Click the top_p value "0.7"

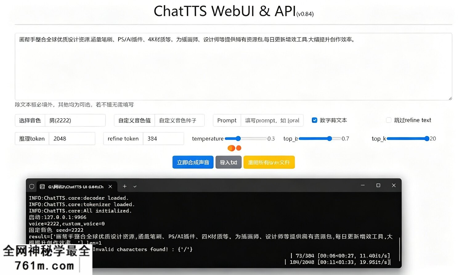345,139
